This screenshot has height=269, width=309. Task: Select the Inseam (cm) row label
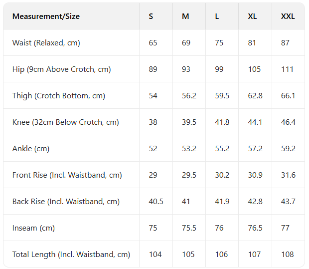point(33,228)
